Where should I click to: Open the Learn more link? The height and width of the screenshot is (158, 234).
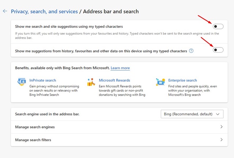point(120,68)
